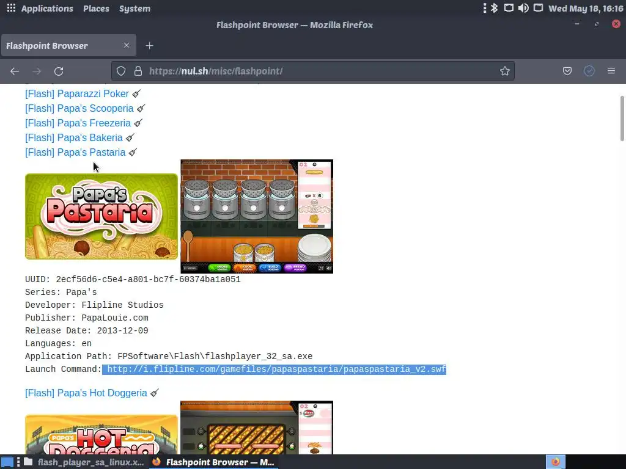This screenshot has height=469, width=626.
Task: Reload the page with the refresh icon
Action: (x=59, y=71)
